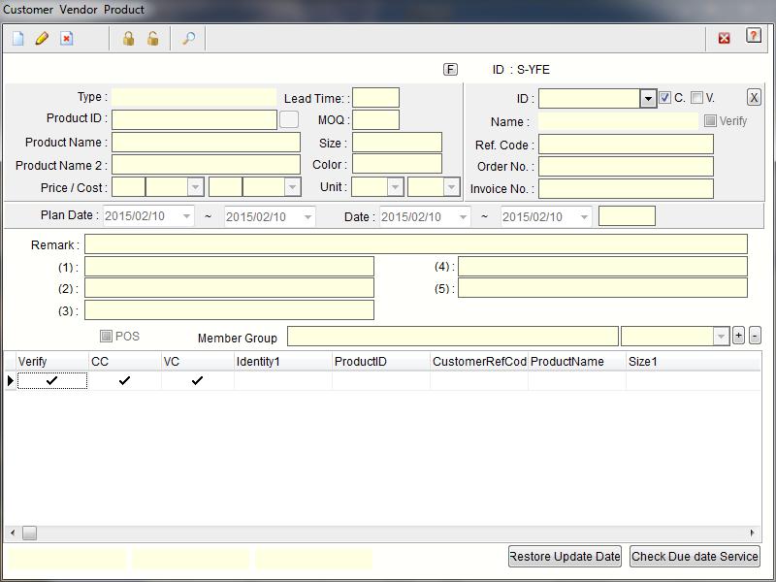Click the Order No. input field
The height and width of the screenshot is (582, 776).
[x=626, y=166]
